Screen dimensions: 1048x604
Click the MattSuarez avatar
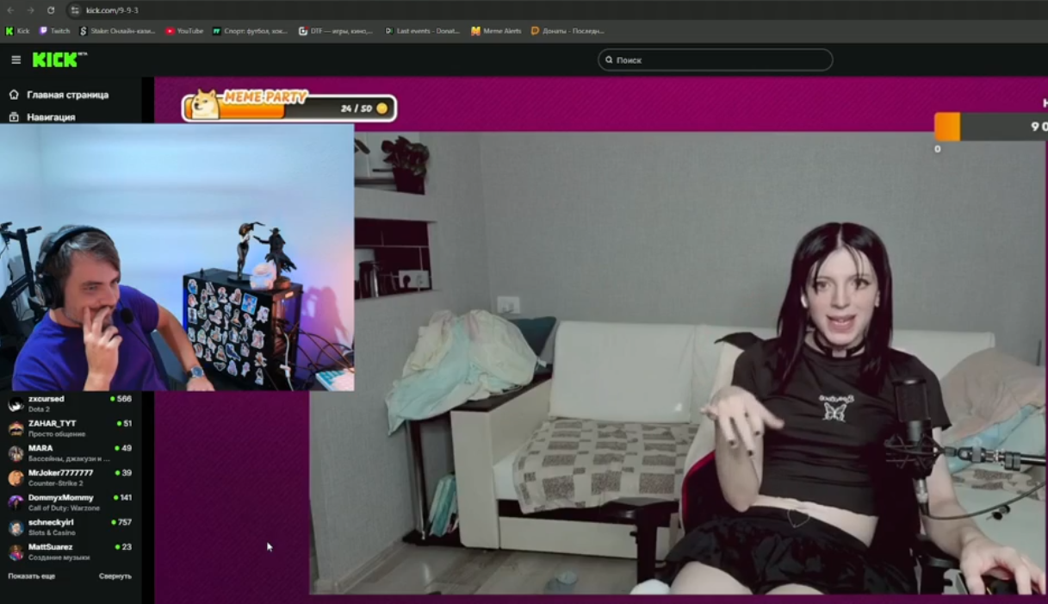coord(16,552)
